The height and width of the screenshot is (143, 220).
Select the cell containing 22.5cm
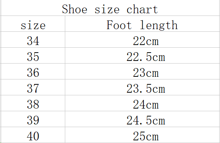coord(142,55)
